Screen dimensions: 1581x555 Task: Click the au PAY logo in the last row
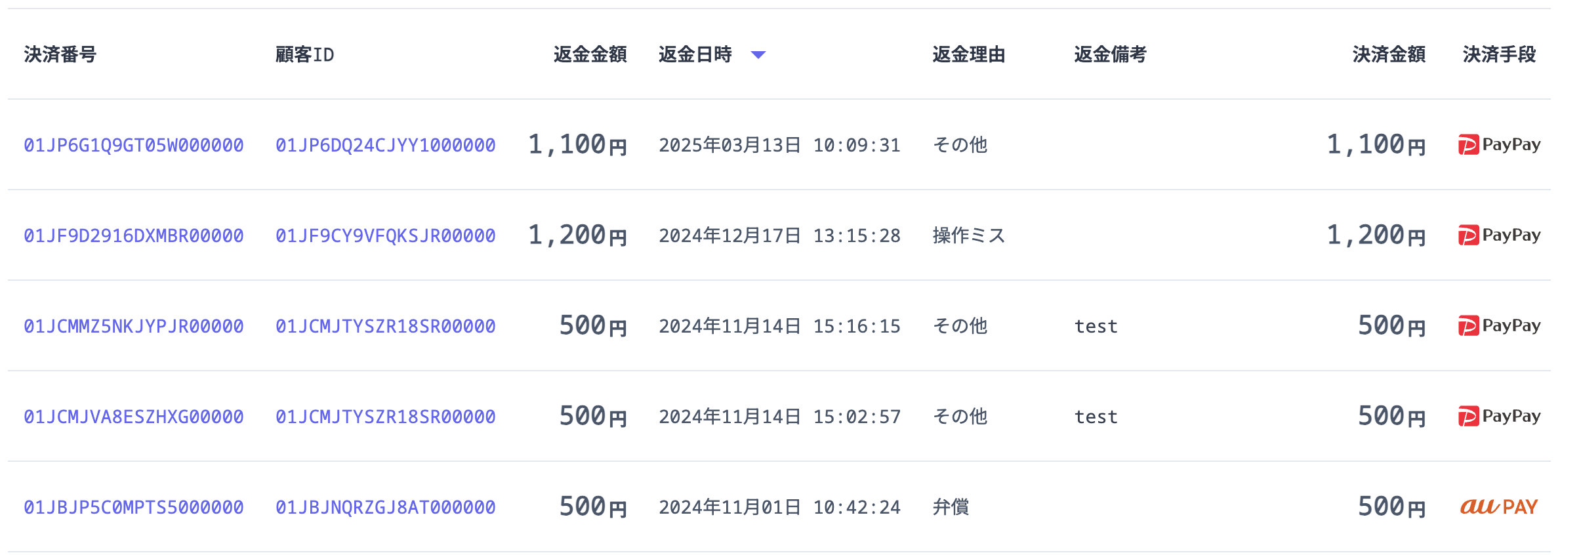point(1499,506)
